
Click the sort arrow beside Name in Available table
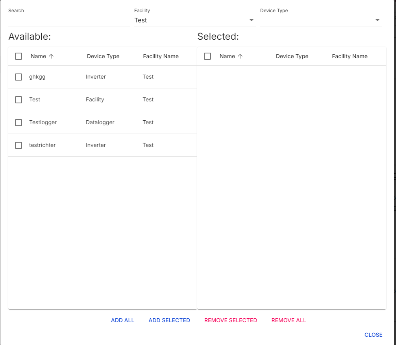pos(51,56)
